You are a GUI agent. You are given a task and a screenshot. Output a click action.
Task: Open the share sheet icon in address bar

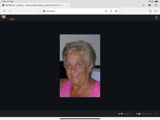(x=111, y=11)
